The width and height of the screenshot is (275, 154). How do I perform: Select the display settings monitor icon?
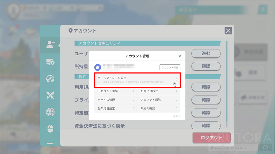(50, 62)
